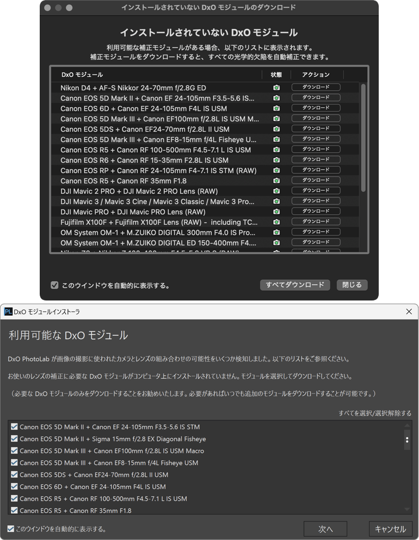Click camera icon for DJI Mavic PRO Lens row
419x540 pixels.
click(x=276, y=212)
